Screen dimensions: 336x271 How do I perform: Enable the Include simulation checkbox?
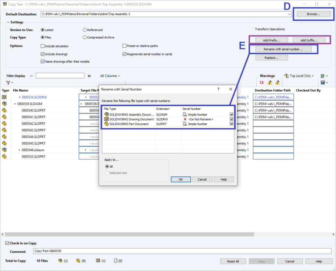(x=43, y=46)
